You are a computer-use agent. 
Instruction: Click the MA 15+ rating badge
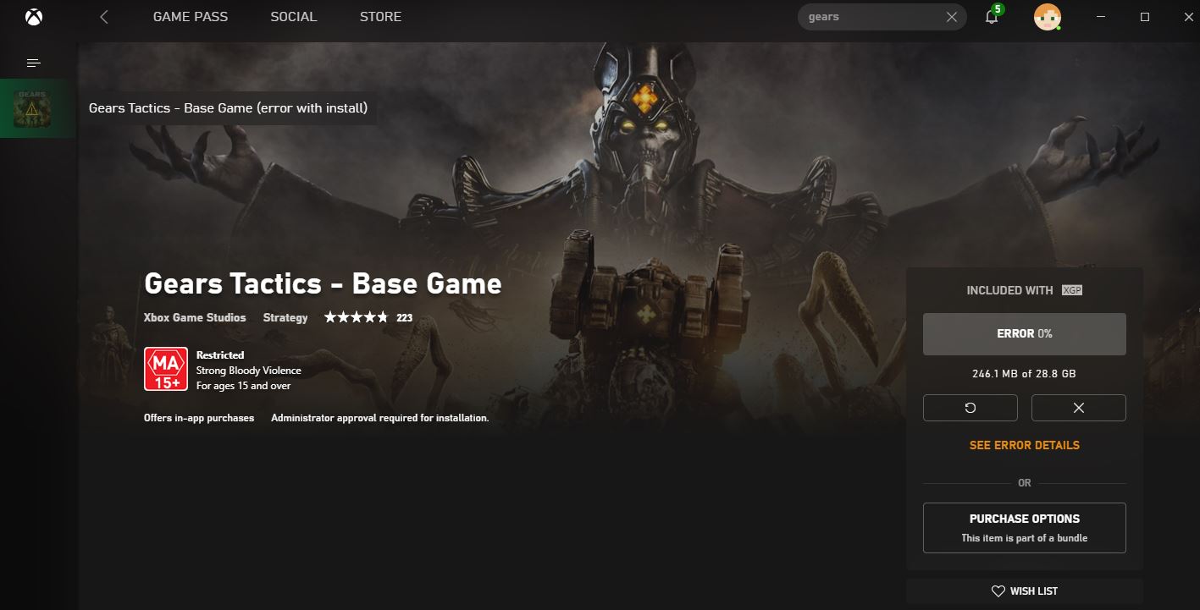[x=166, y=369]
